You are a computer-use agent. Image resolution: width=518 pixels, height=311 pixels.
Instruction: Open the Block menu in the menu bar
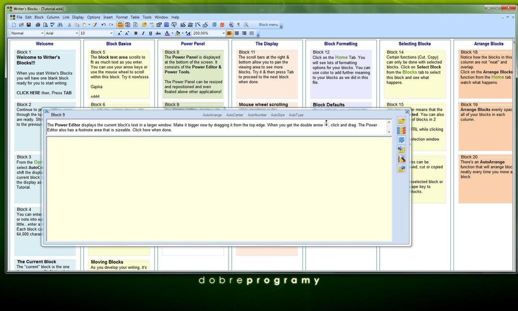coord(39,17)
